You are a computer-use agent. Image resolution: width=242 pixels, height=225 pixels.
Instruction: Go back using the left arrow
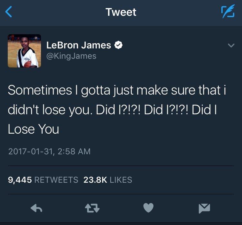(8, 12)
